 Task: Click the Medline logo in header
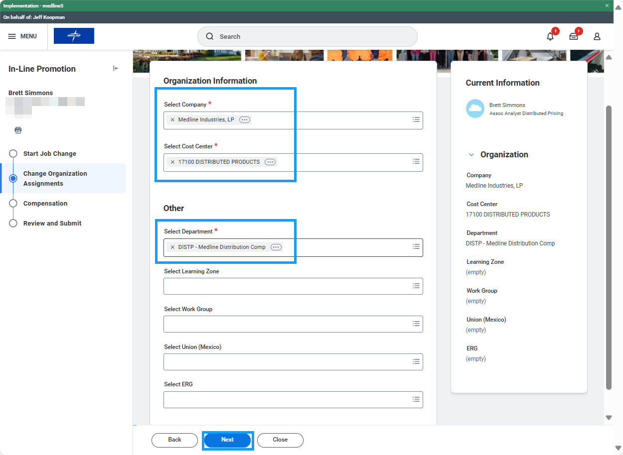coord(74,36)
